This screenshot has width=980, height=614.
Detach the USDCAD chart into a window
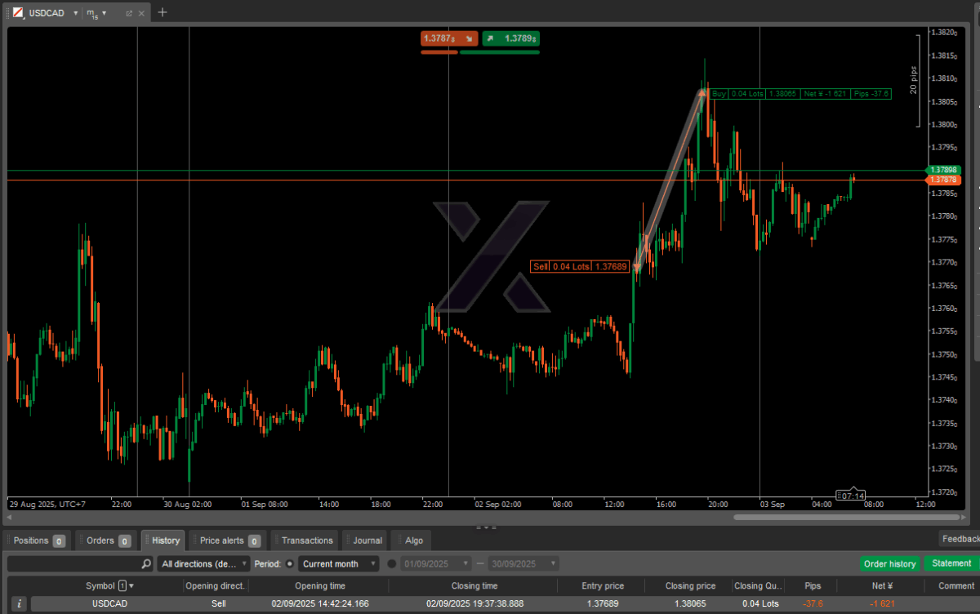coord(129,13)
